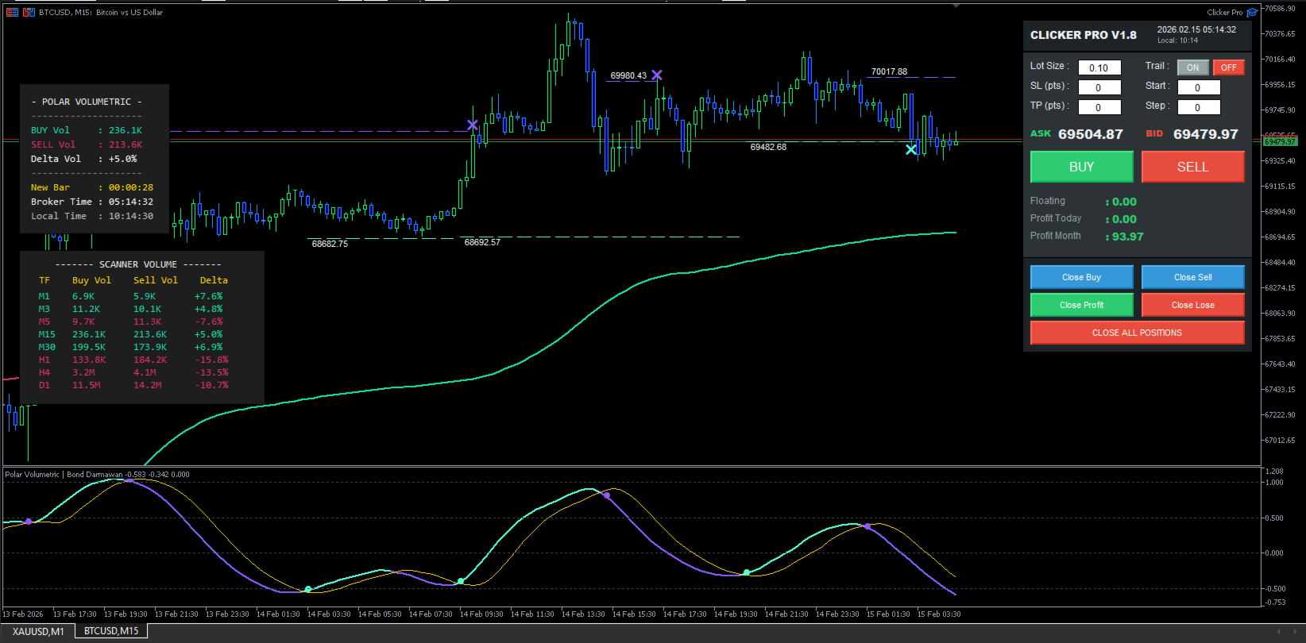Click the 70017.88 price level label
This screenshot has height=643, width=1306.
click(x=889, y=71)
